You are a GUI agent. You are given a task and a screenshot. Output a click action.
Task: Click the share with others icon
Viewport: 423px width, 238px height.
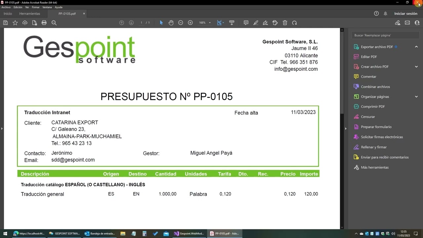pos(417,23)
